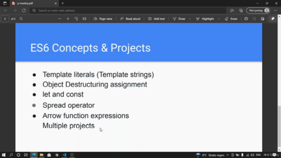The height and width of the screenshot is (158, 281).
Task: Close the js-mastery.pdf tab
Action: [56, 3]
